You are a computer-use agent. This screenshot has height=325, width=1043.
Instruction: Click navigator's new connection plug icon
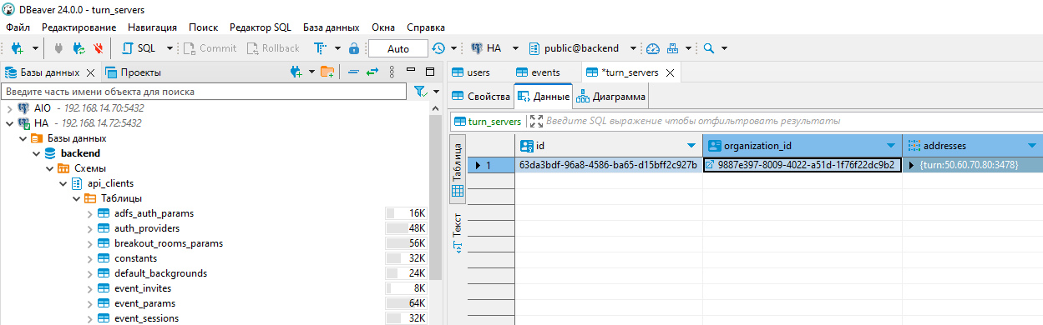(x=296, y=72)
